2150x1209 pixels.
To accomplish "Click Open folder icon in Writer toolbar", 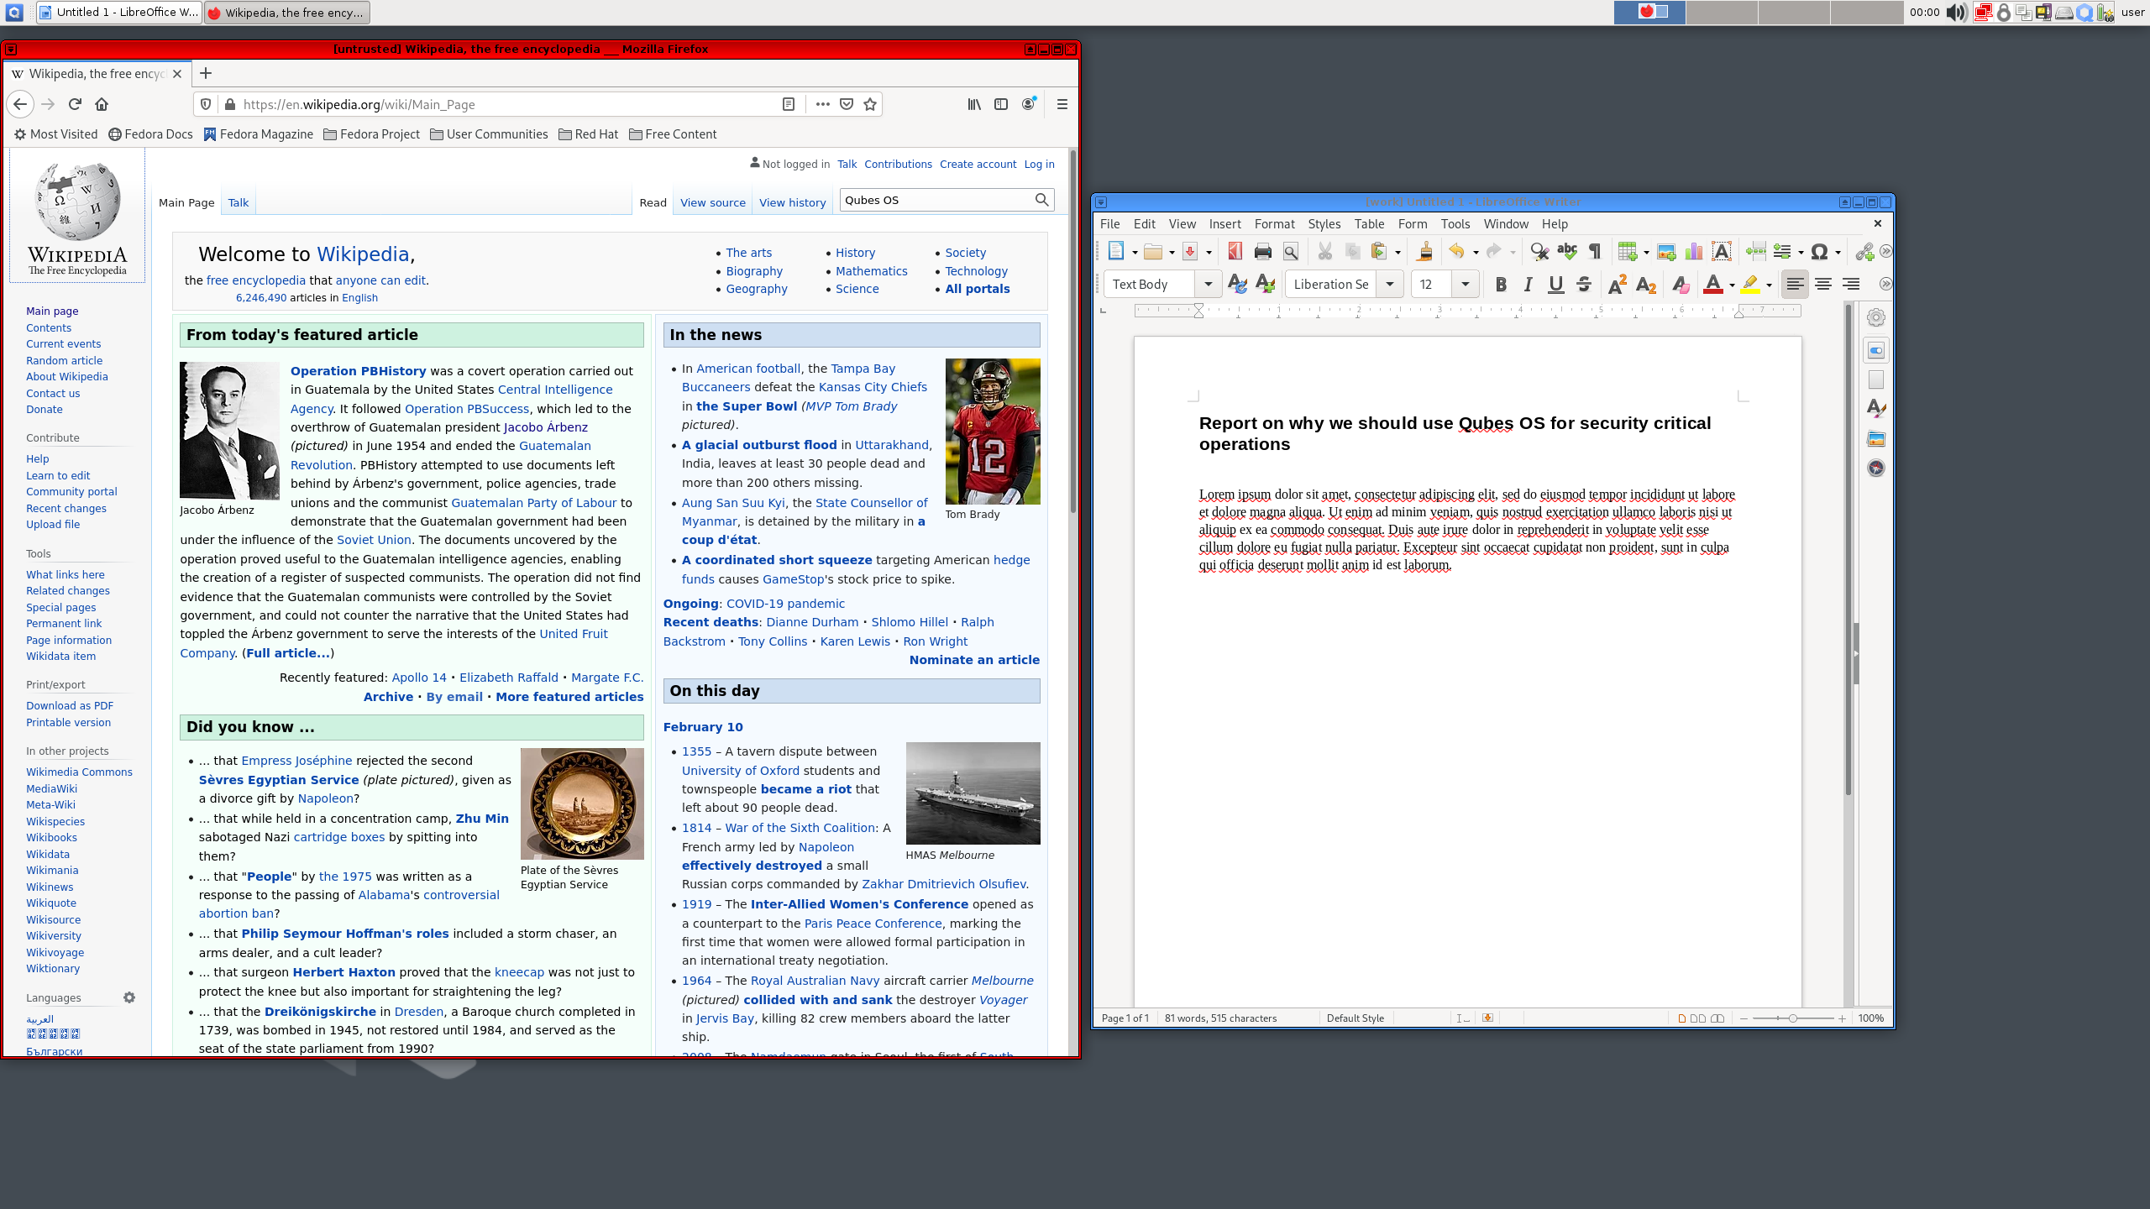I will click(1153, 251).
